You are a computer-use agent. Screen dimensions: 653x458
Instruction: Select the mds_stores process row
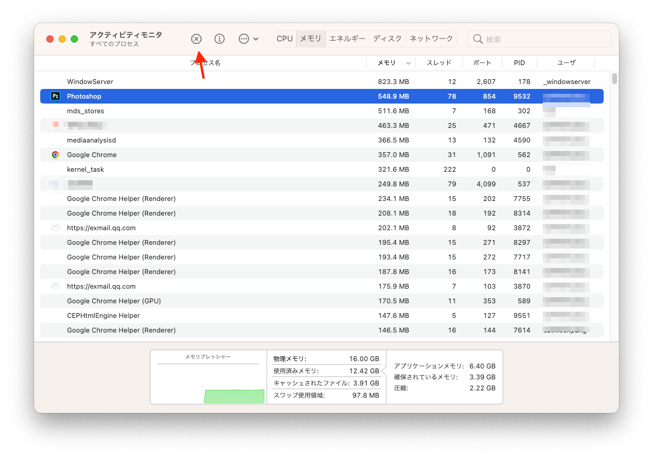(x=322, y=111)
